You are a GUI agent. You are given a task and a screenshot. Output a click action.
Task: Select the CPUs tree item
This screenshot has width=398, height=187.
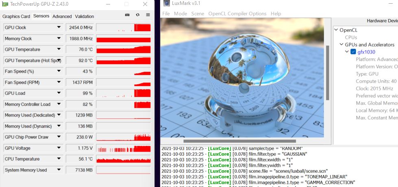[x=351, y=37]
